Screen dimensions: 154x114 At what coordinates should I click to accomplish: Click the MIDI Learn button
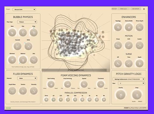[x=124, y=9]
